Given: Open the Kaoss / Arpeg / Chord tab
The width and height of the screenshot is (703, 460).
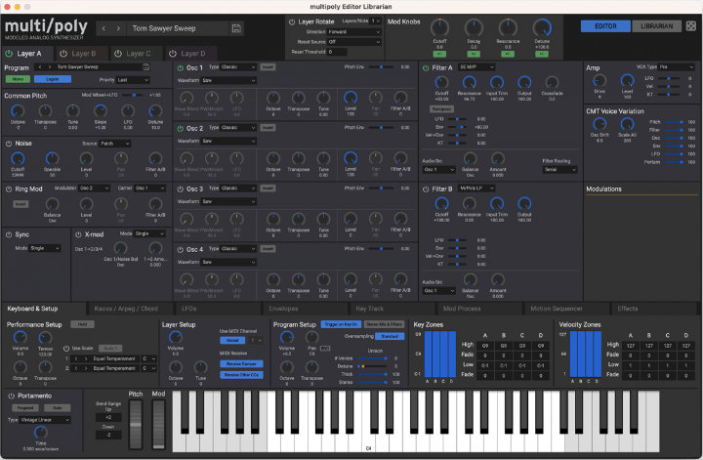Looking at the screenshot, I should point(126,309).
